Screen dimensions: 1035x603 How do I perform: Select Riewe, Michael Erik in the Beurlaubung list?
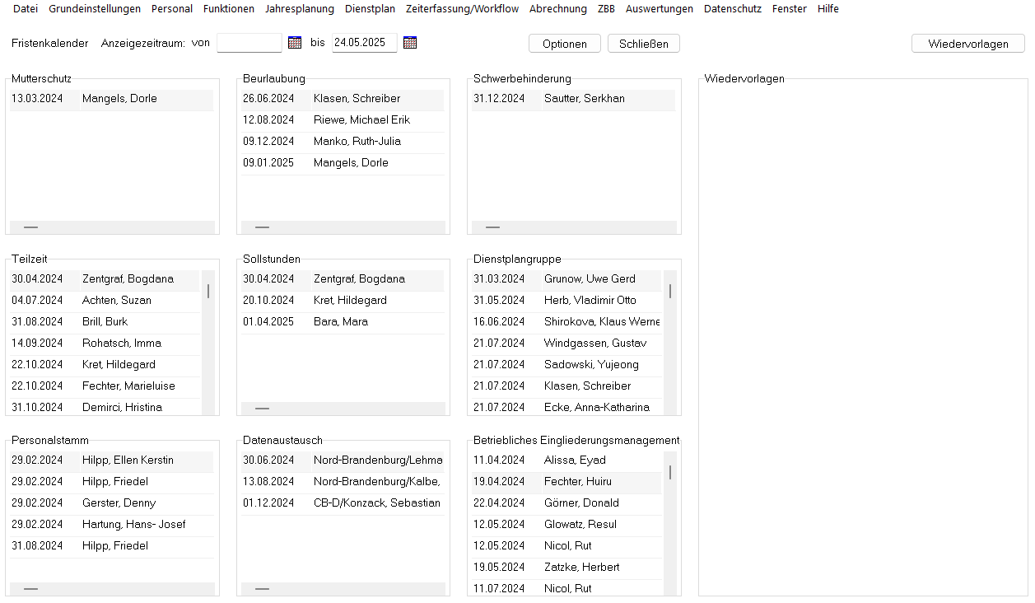[x=361, y=120]
